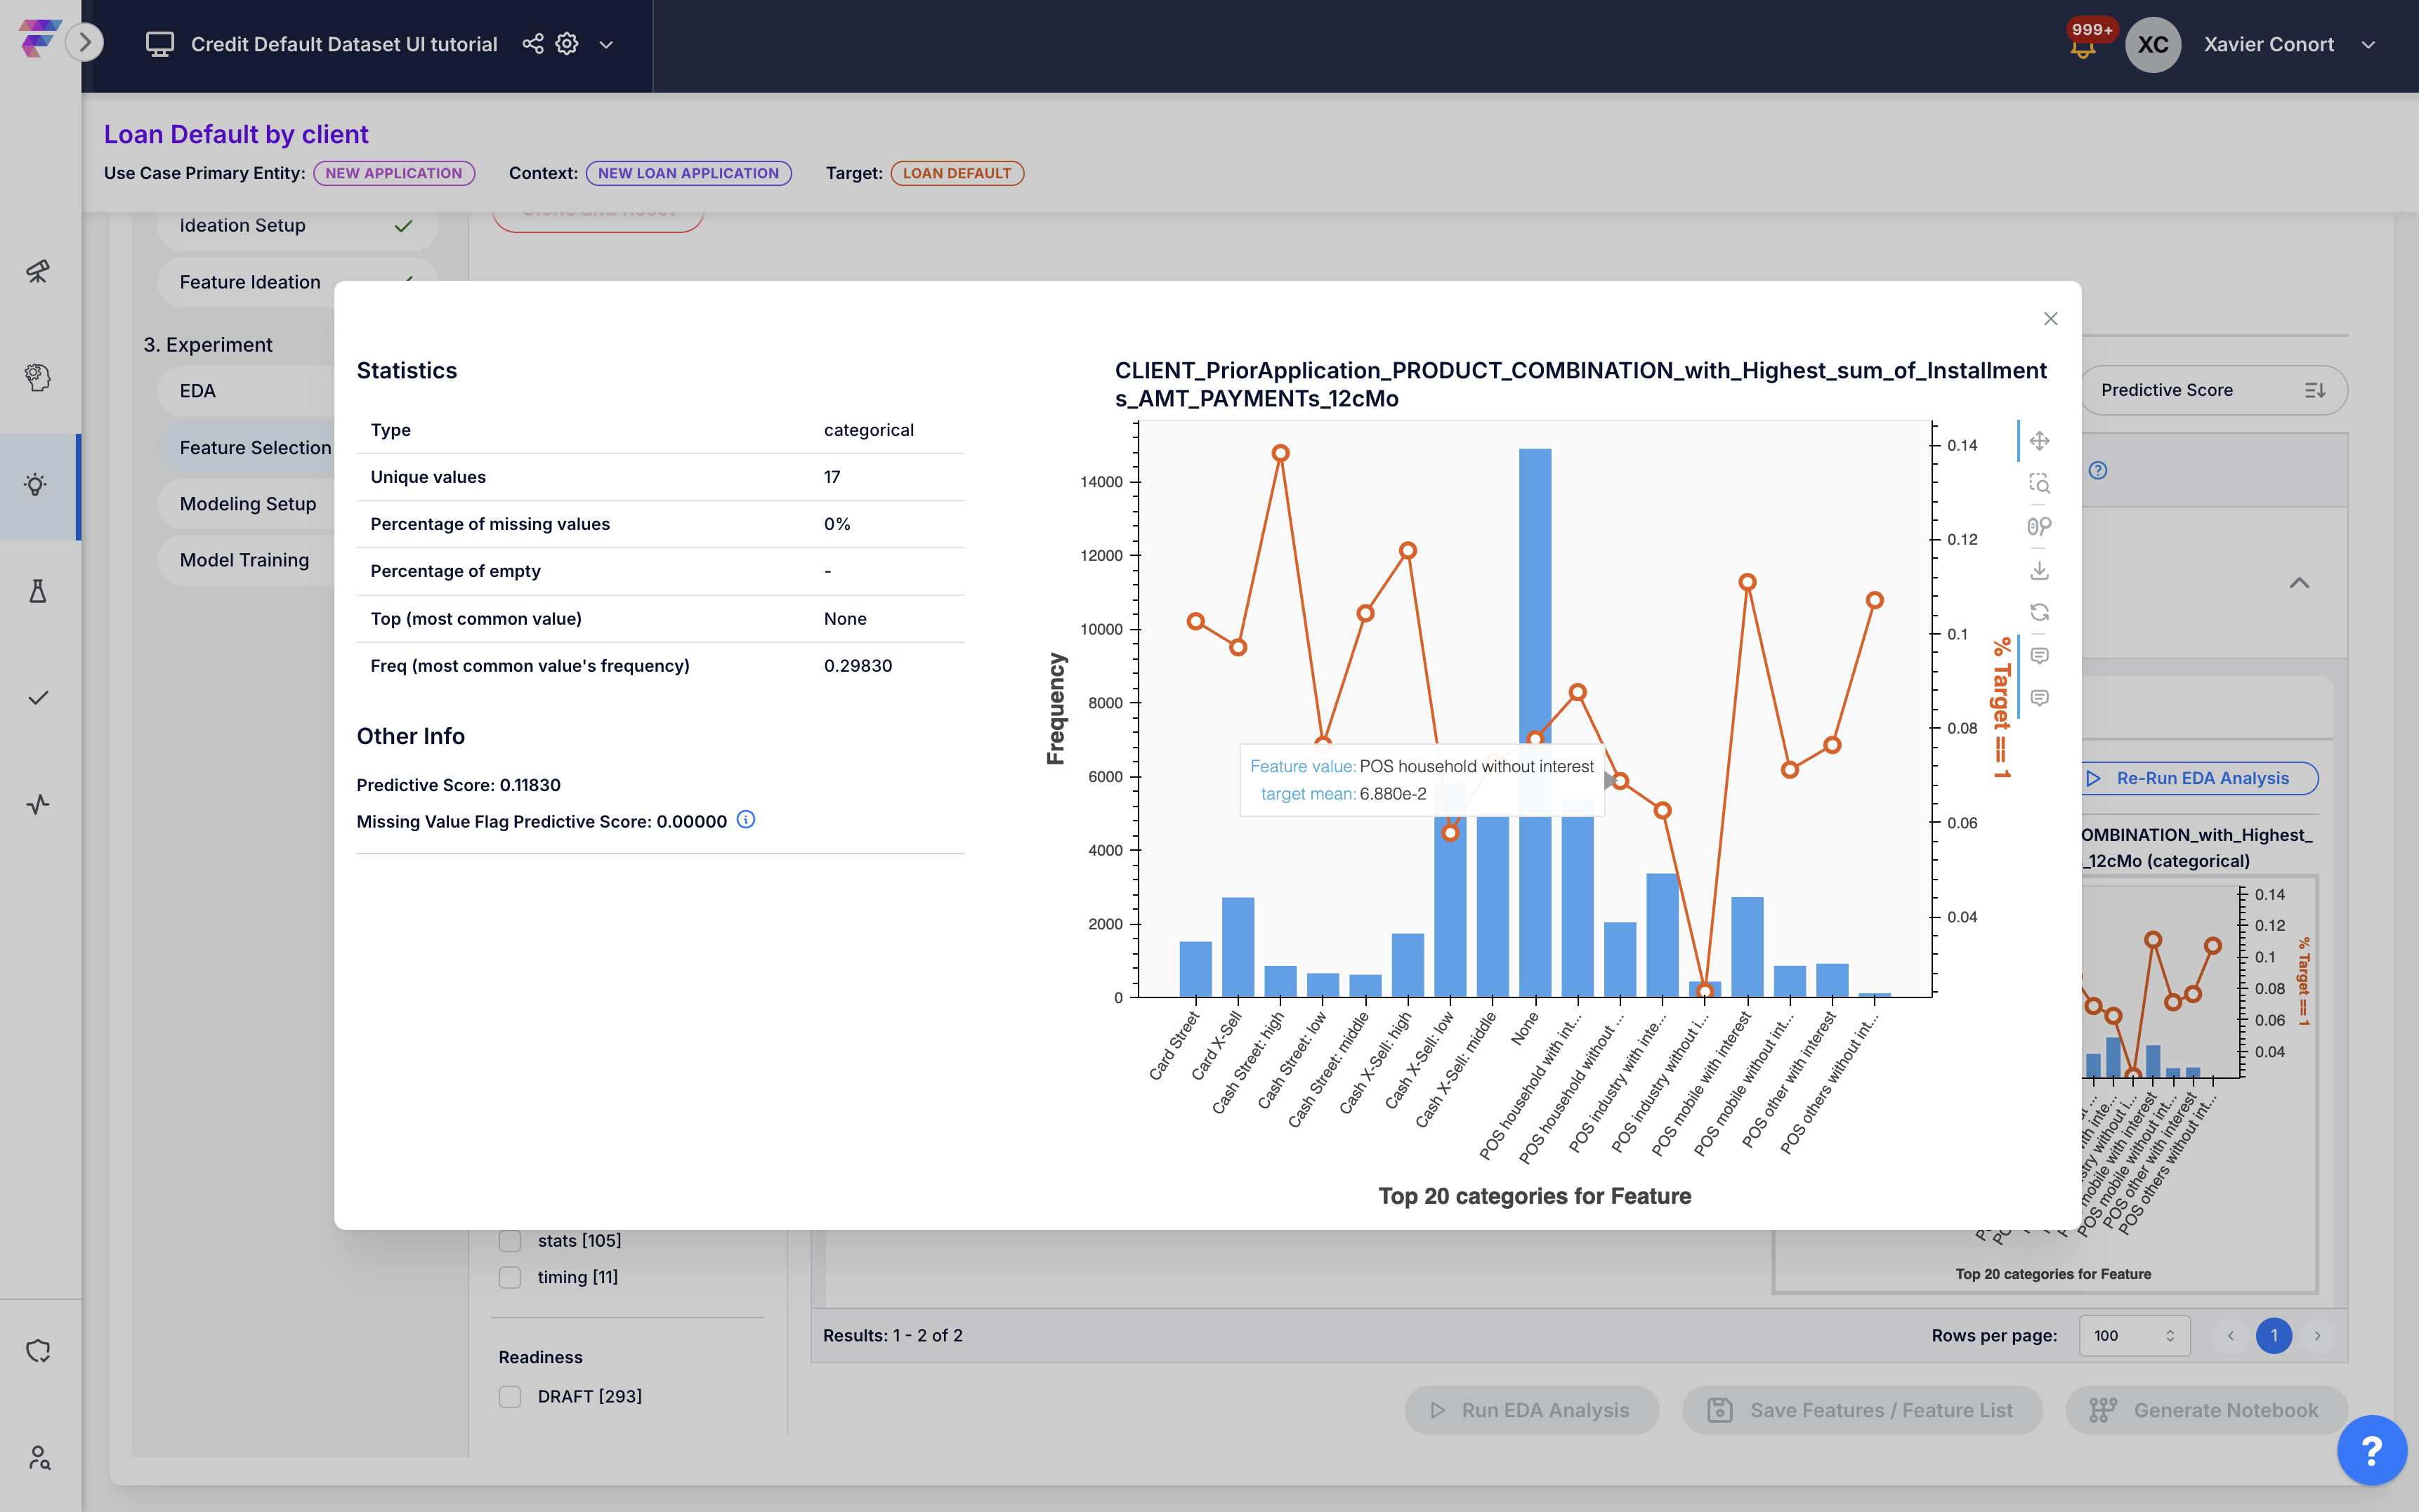2419x1512 pixels.
Task: Enable the DRAFT [293] readiness filter
Action: point(510,1396)
